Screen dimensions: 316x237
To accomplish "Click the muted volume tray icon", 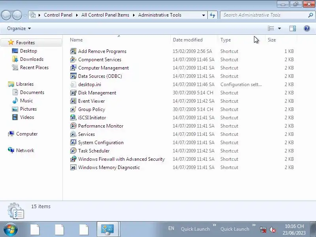I will tap(273, 229).
